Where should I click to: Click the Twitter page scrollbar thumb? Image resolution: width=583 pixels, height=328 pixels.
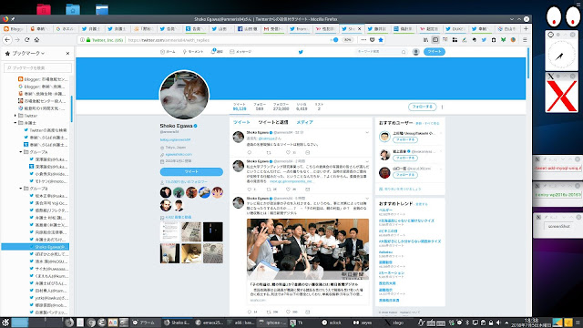coord(528,63)
